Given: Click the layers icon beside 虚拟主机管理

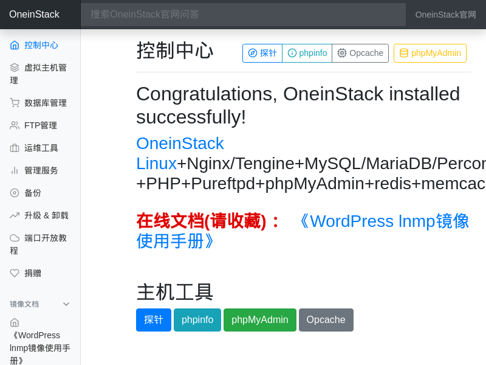Looking at the screenshot, I should pos(15,68).
